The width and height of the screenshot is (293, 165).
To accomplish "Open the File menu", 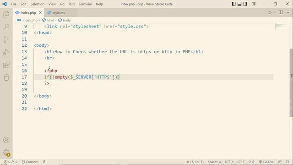I will pos(14,4).
